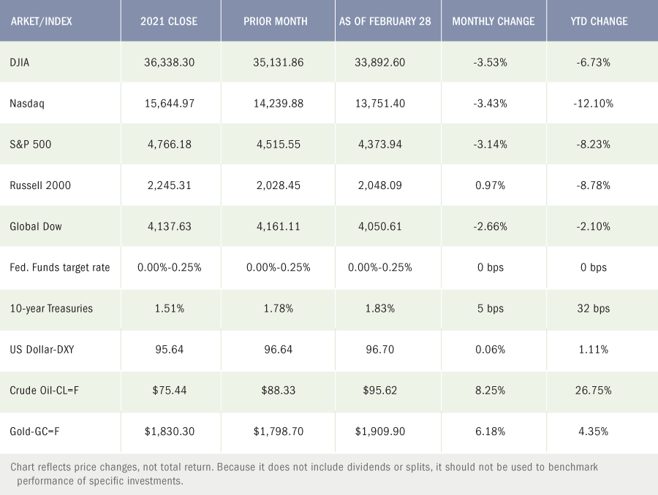Select the "DJIA" row label
This screenshot has height=495, width=658.
19,63
